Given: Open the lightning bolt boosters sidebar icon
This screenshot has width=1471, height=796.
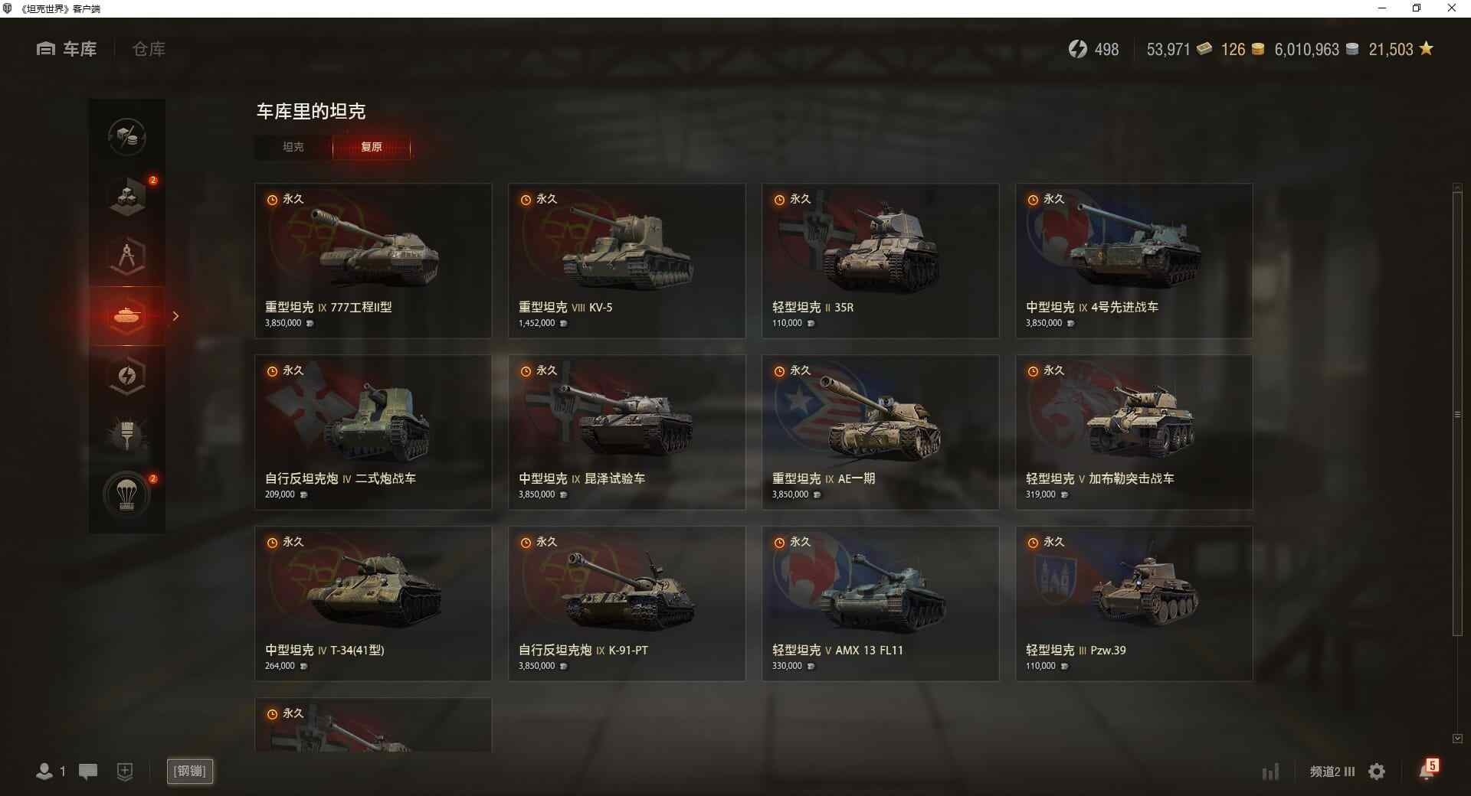Looking at the screenshot, I should [127, 376].
